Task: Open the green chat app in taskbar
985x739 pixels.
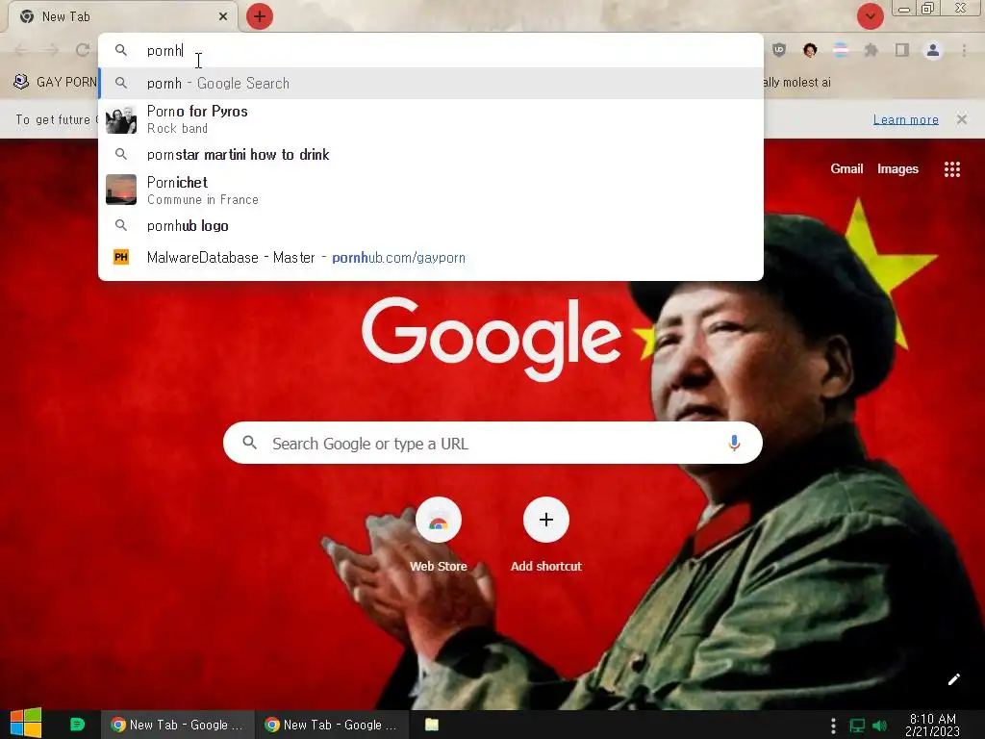Action: (77, 725)
